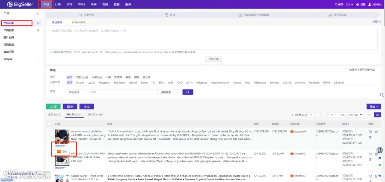Click the product URL text area
Viewport: 385px width, 182px height.
213,39
